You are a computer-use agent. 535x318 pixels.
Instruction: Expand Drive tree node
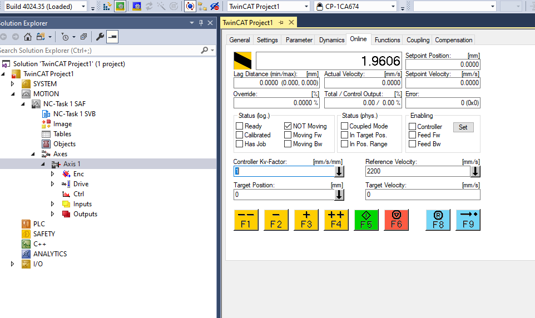52,184
